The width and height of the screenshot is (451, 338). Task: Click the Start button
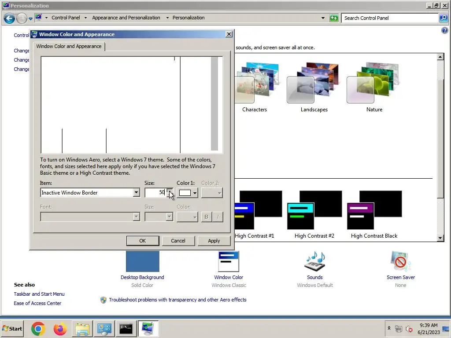(x=12, y=328)
